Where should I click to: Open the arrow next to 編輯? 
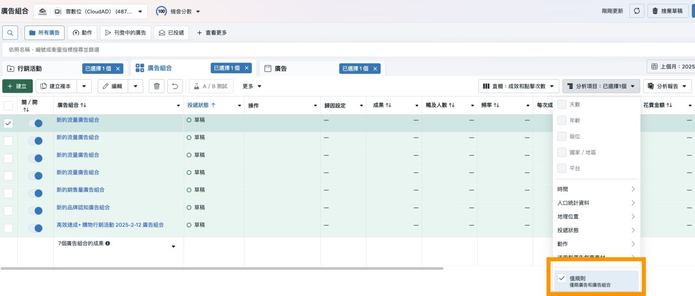(135, 86)
